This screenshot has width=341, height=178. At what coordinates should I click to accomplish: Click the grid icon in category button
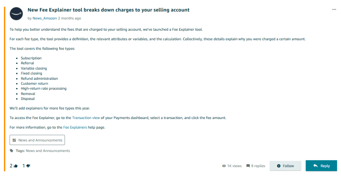pyautogui.click(x=14, y=140)
